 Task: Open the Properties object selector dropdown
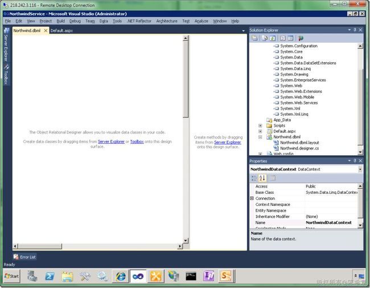click(360, 169)
